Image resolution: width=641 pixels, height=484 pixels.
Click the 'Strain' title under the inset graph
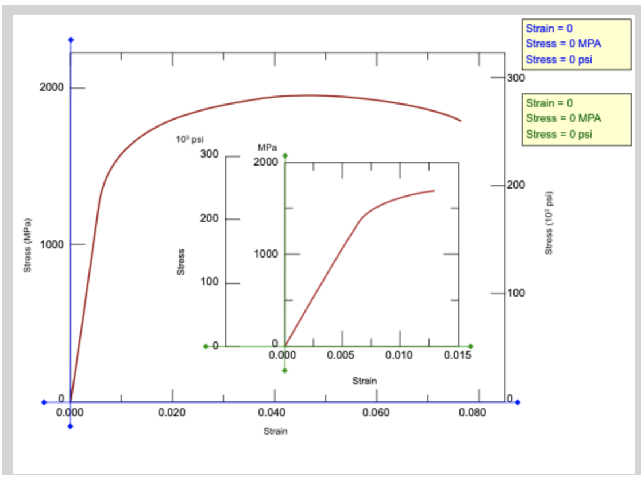(365, 381)
